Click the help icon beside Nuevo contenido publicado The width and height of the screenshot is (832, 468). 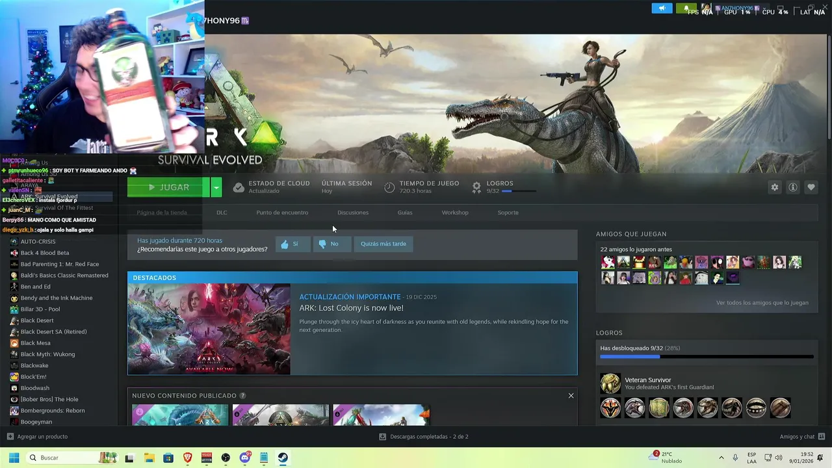pyautogui.click(x=242, y=395)
